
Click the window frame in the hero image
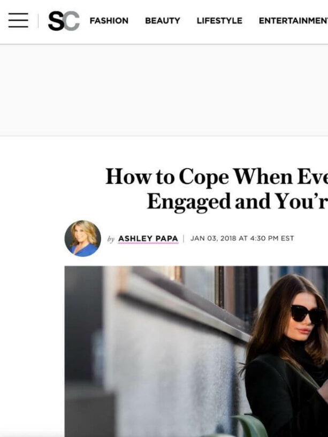point(219,287)
